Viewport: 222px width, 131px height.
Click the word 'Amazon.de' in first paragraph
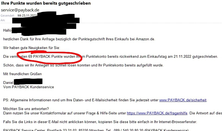145,39
